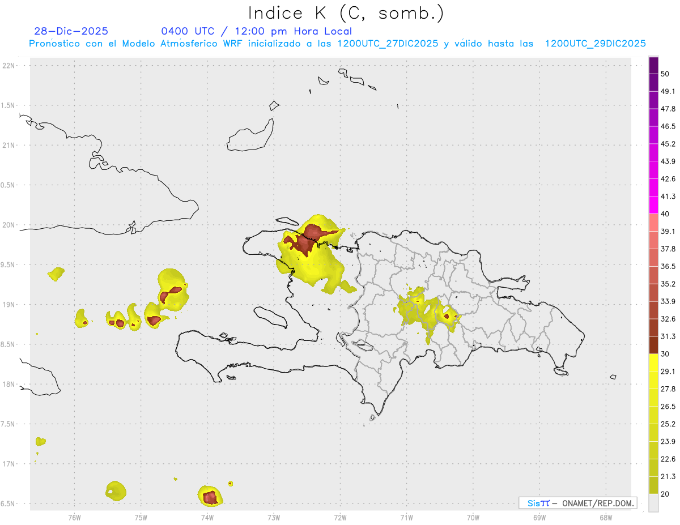Select the "75W" longitude label
This screenshot has width=680, height=525.
[x=141, y=517]
